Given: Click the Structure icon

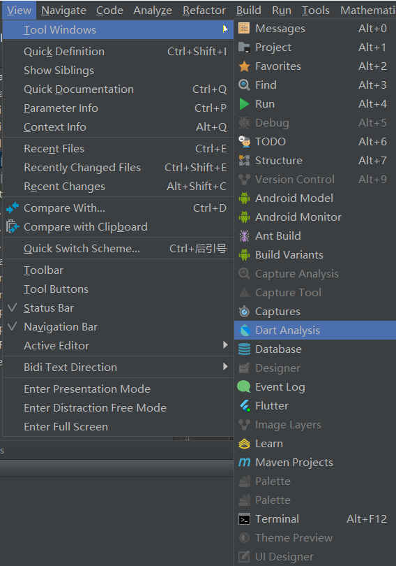Looking at the screenshot, I should [244, 160].
